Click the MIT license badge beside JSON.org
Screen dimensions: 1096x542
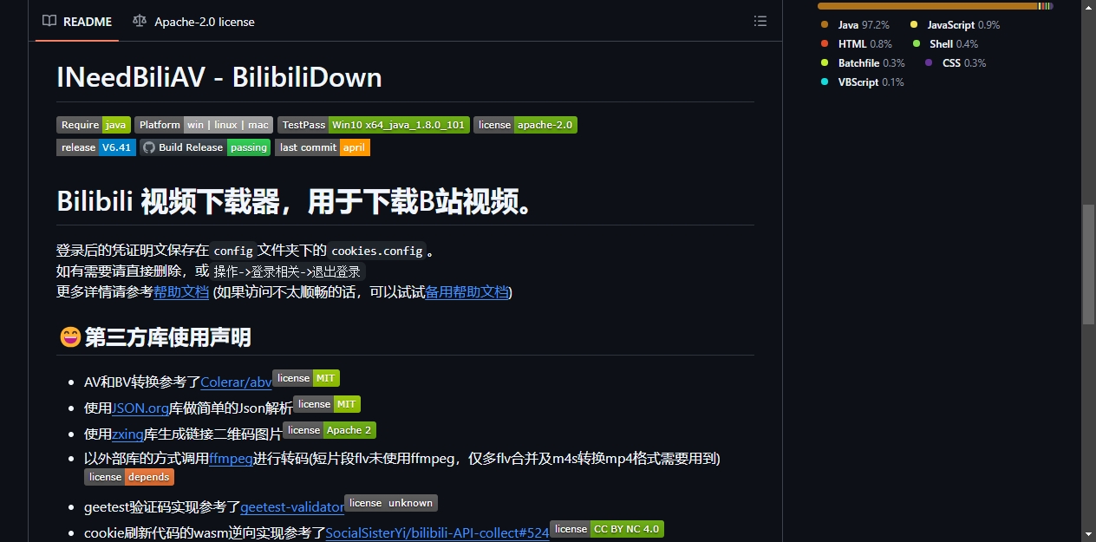tap(327, 404)
